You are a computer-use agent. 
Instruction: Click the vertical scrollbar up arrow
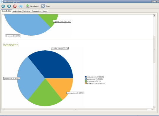[154, 16]
